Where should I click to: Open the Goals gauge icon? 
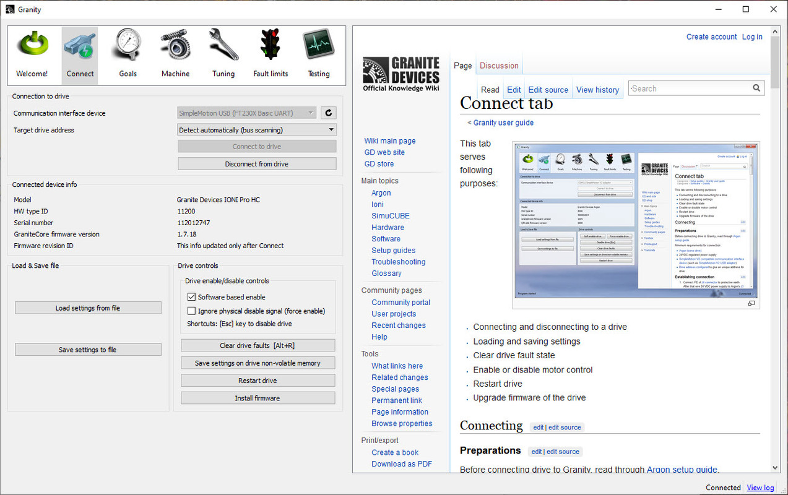point(128,46)
